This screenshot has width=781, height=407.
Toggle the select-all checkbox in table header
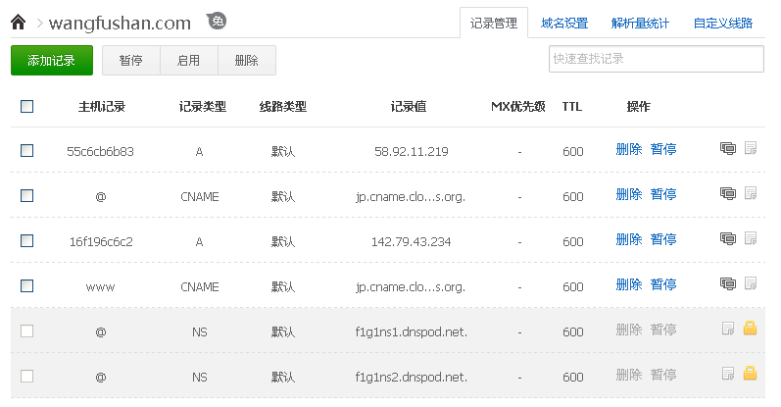click(x=27, y=106)
